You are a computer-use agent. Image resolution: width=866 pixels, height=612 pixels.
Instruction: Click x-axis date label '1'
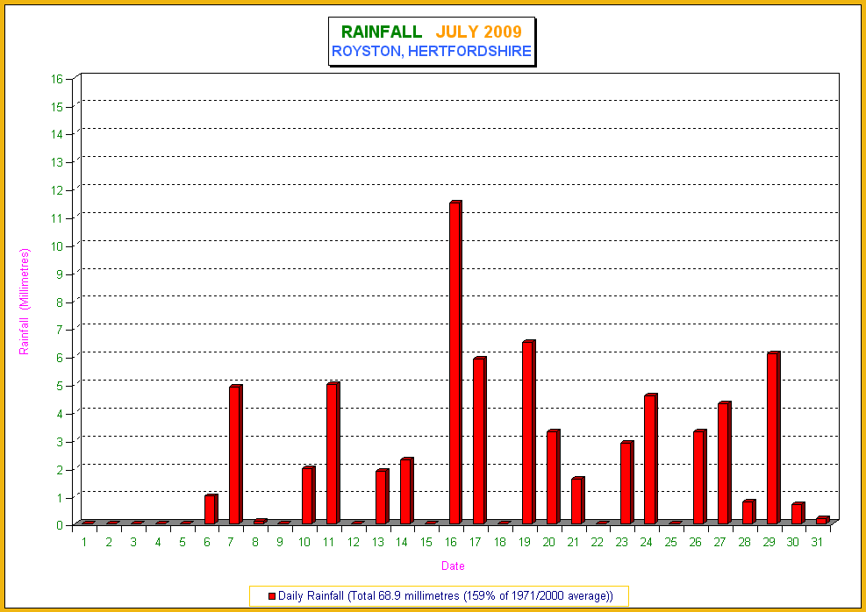84,542
